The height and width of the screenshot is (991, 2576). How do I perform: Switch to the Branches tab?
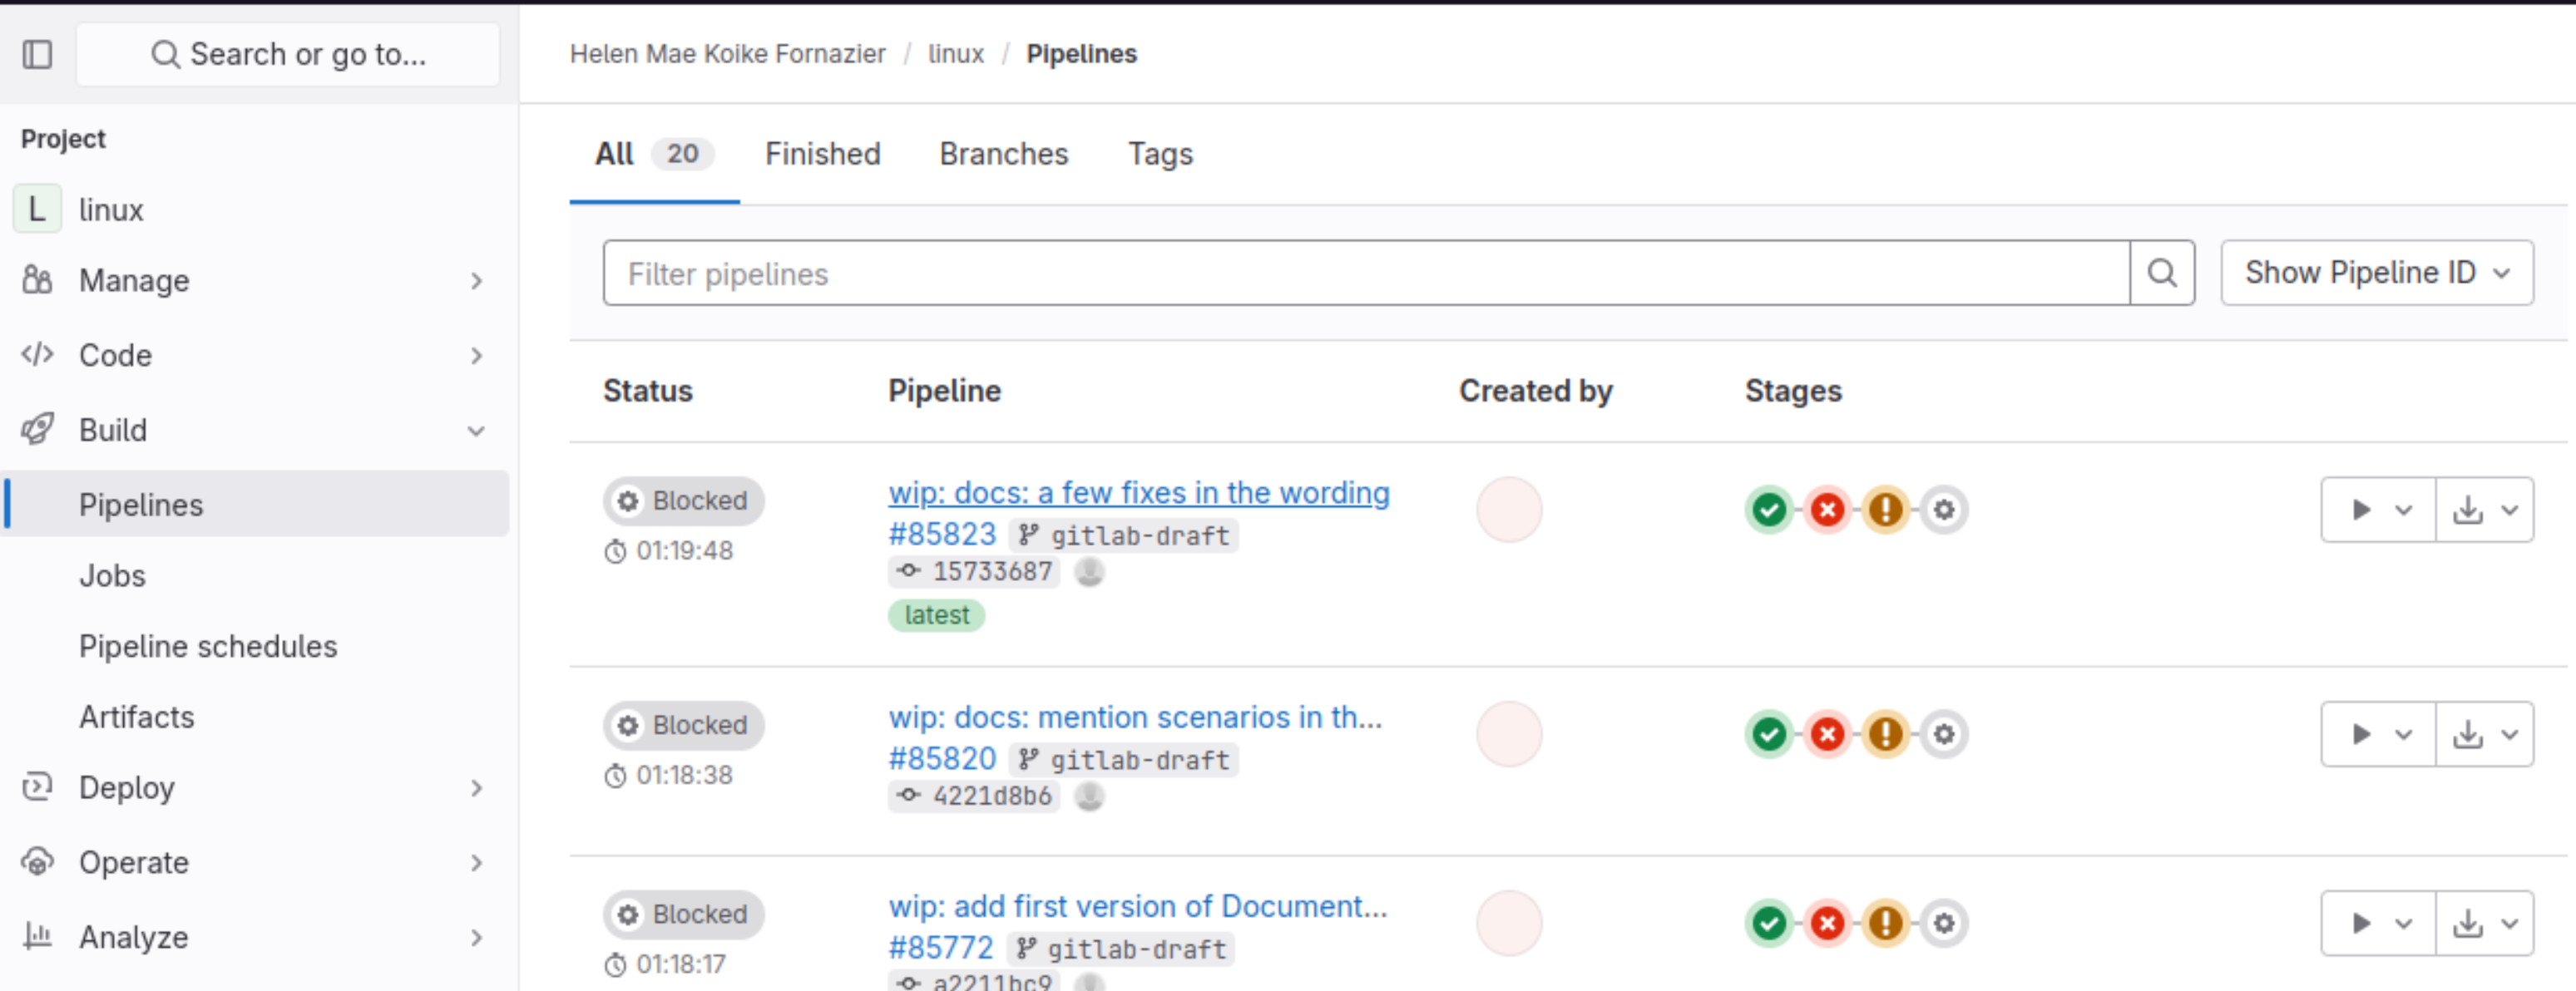point(1003,154)
